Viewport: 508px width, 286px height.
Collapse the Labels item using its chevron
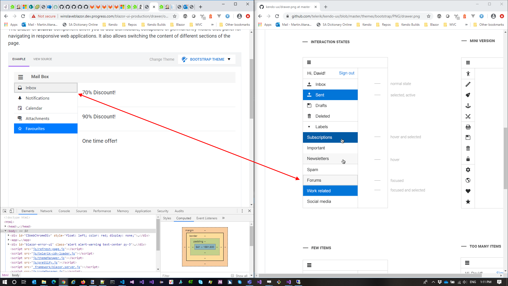(x=309, y=127)
